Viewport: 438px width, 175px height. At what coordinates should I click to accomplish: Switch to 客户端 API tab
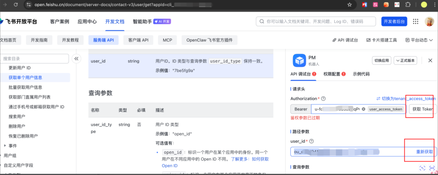[138, 40]
